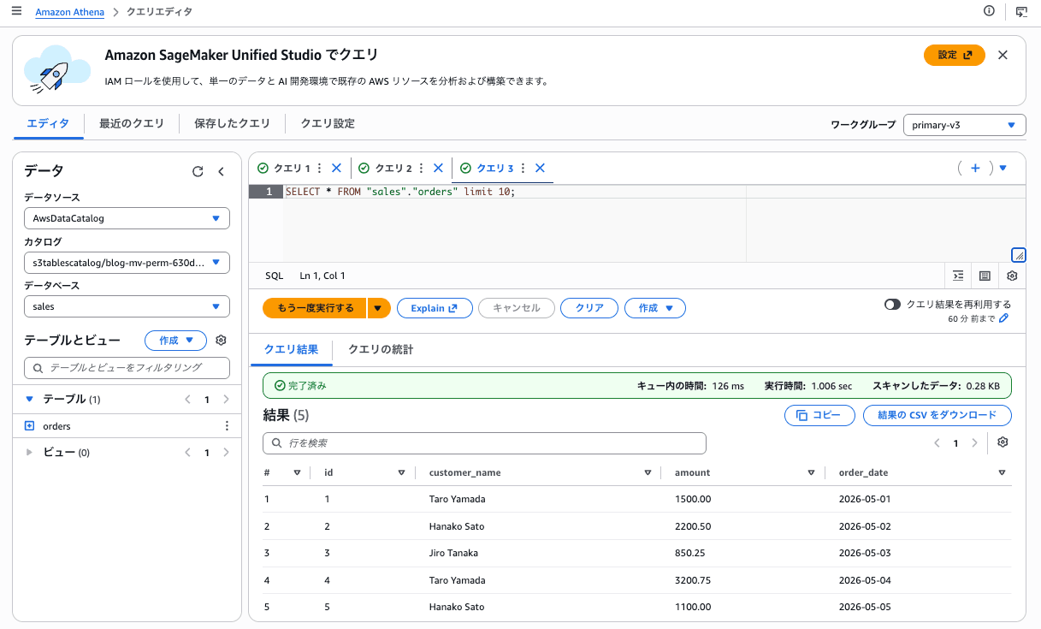Select the クエリ 1 editor tab
The height and width of the screenshot is (629, 1041).
pos(291,168)
